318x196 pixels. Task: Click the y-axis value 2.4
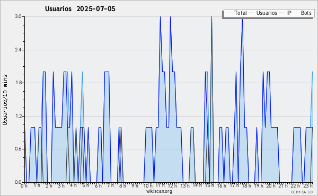[18, 50]
